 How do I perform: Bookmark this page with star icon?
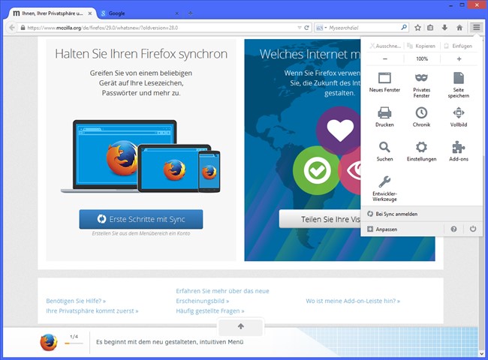click(x=417, y=28)
